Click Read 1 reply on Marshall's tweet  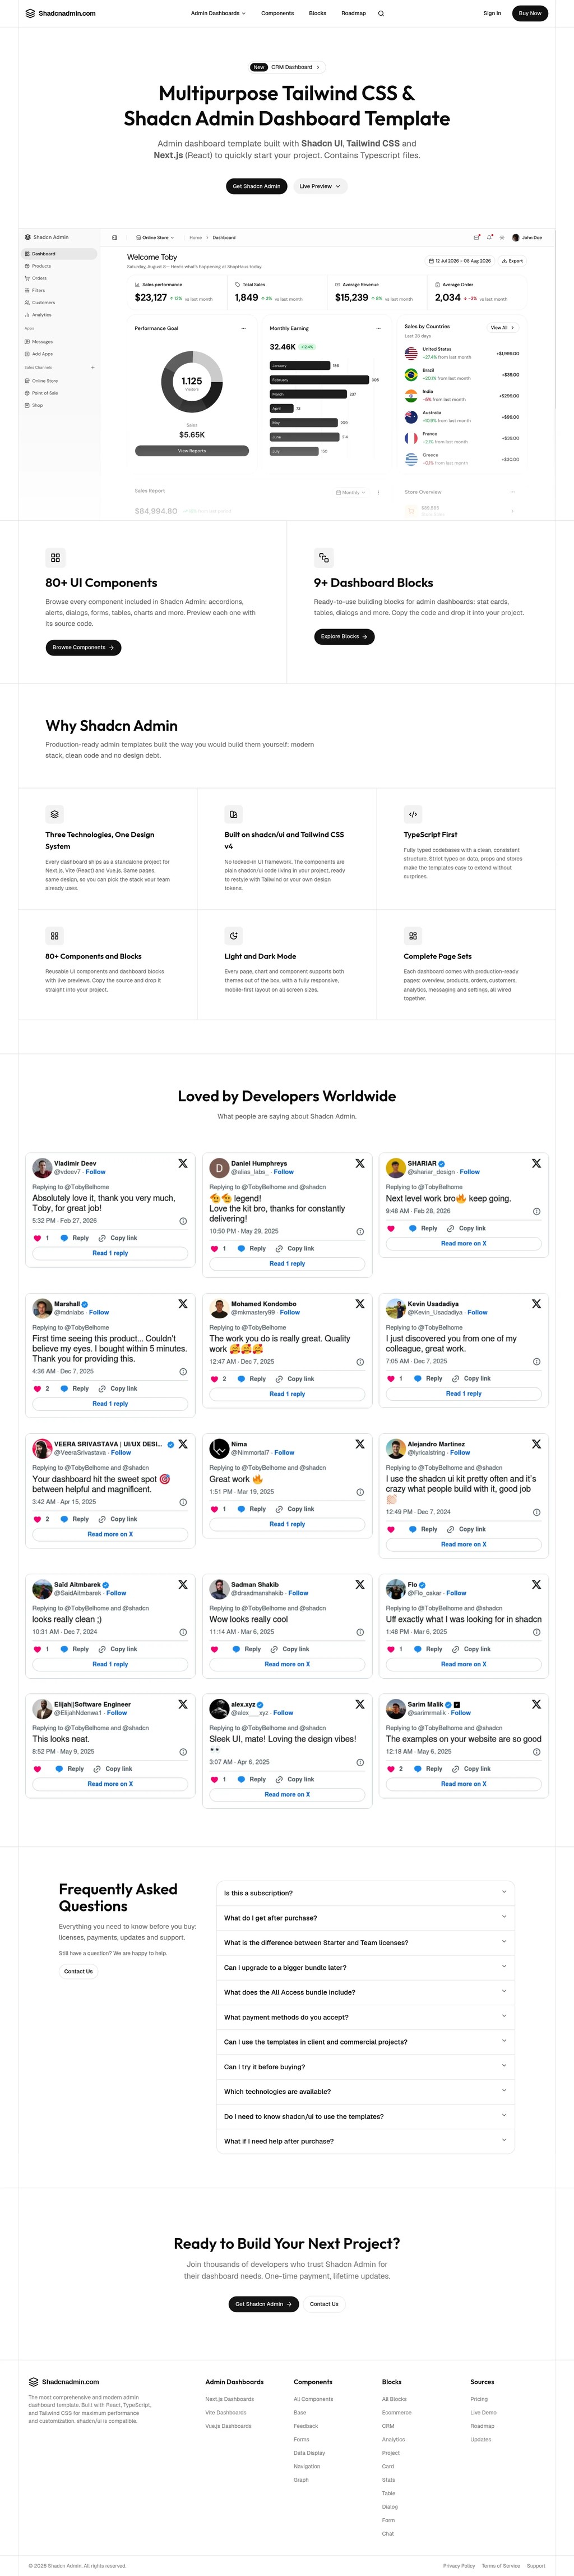pos(110,1403)
